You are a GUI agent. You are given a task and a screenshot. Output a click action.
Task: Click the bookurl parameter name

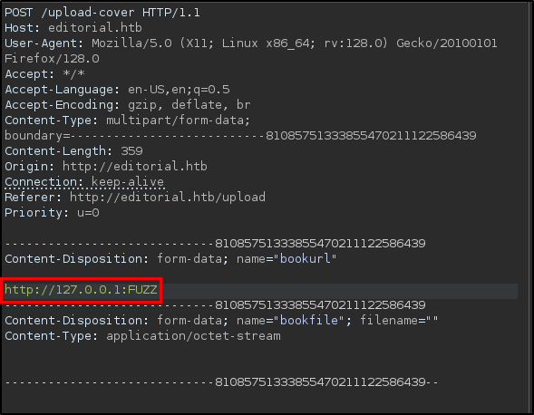[306, 259]
